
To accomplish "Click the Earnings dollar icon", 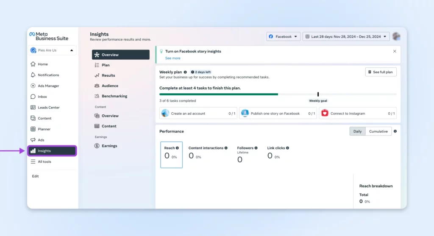I will pos(97,146).
